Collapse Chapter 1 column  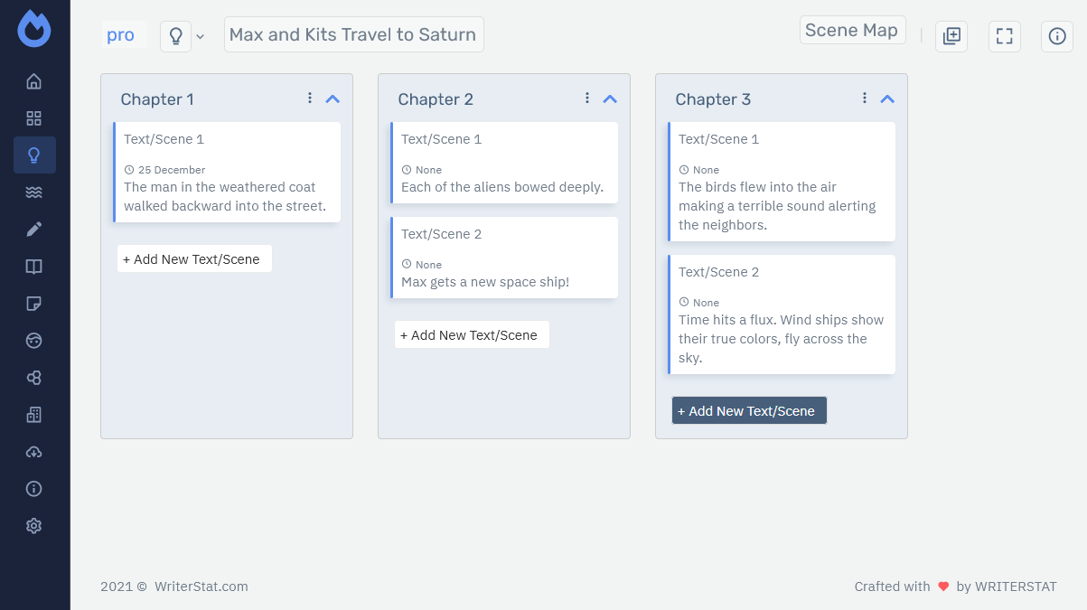(333, 99)
